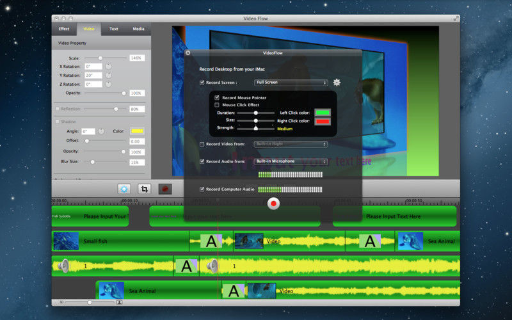Uncheck Record Mouse Pointer
512x320 pixels.
pos(217,98)
